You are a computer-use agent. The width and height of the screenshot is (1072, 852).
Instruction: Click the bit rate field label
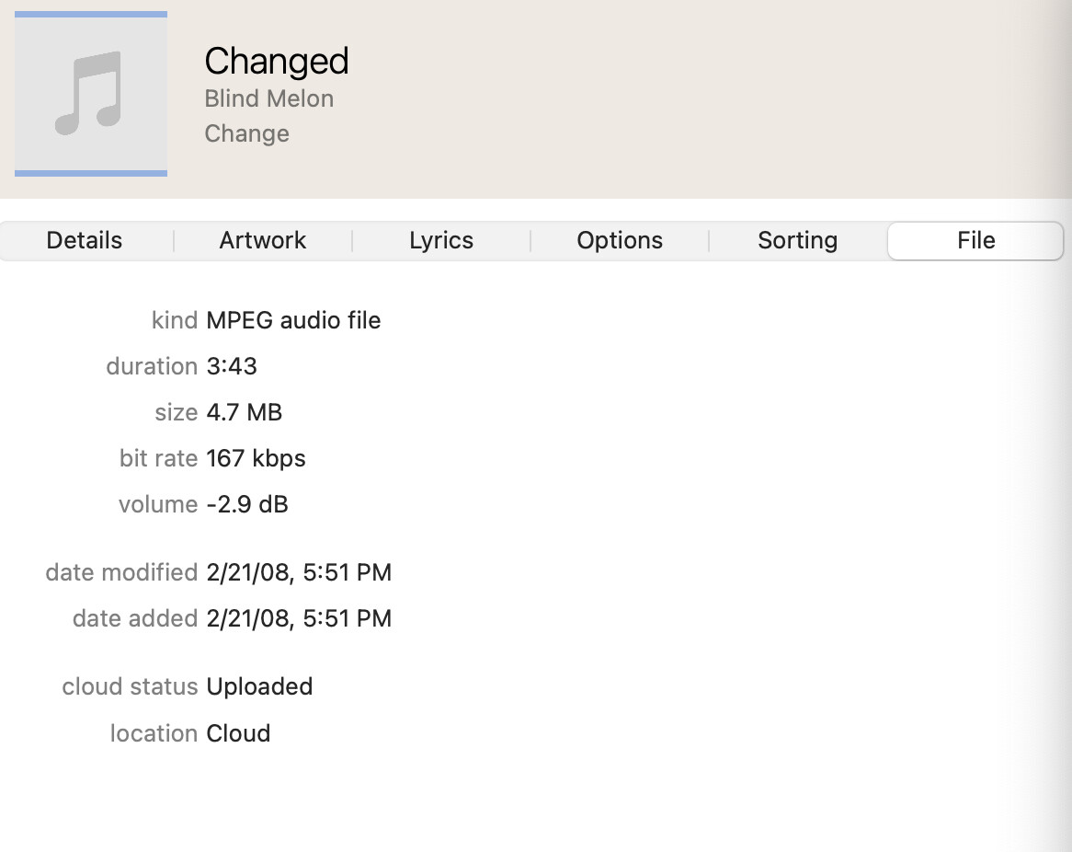coord(158,458)
